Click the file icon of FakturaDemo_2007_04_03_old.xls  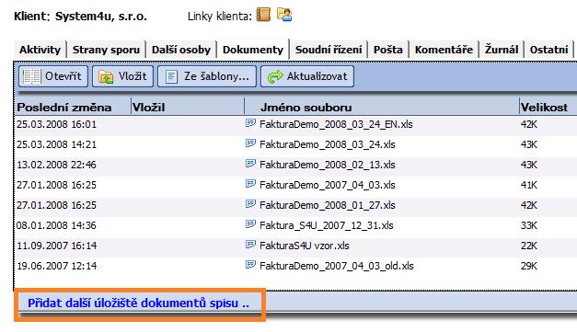point(250,265)
